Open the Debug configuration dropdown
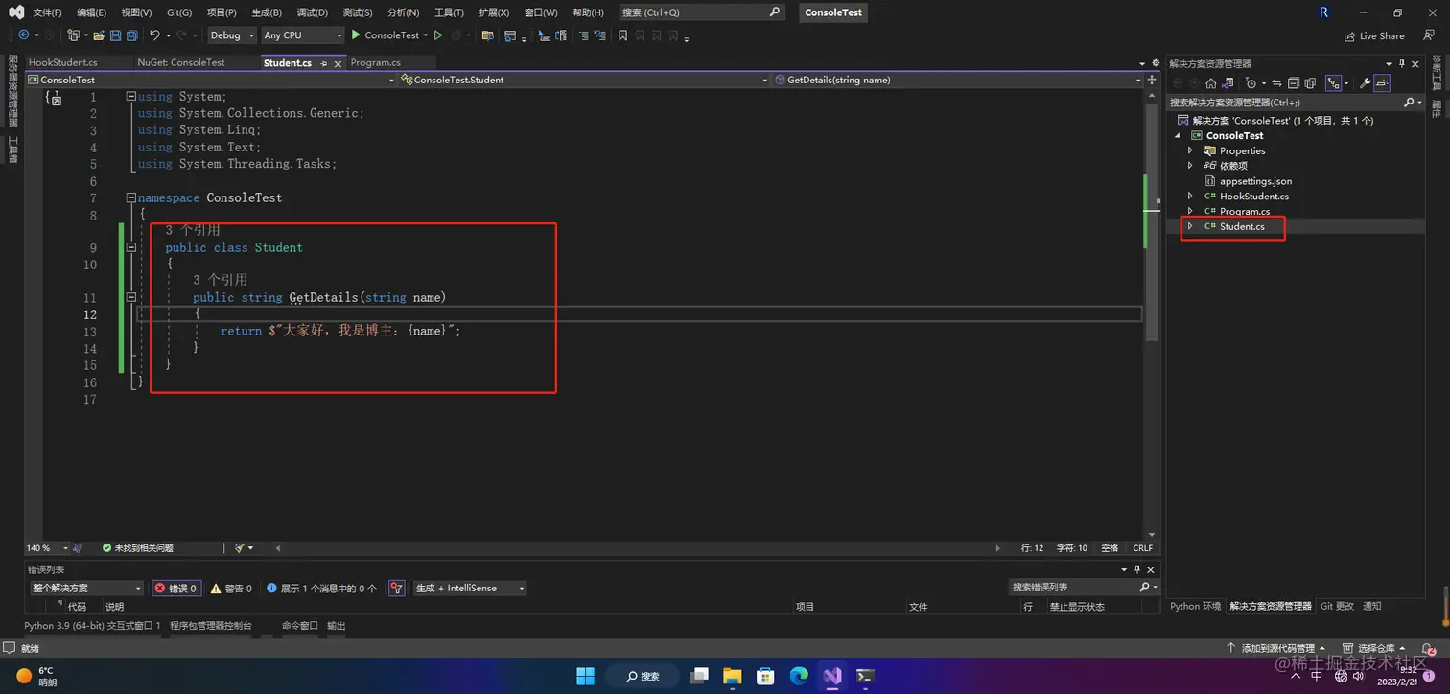The height and width of the screenshot is (694, 1450). pos(232,35)
